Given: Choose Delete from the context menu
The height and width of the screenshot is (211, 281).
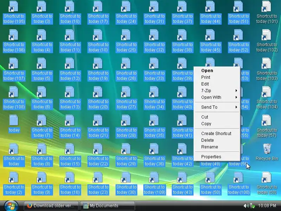Looking at the screenshot, I should [x=217, y=140].
